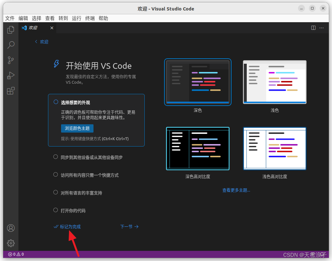332x261 pixels.
Task: Open the Extensions view icon
Action: coord(11,91)
